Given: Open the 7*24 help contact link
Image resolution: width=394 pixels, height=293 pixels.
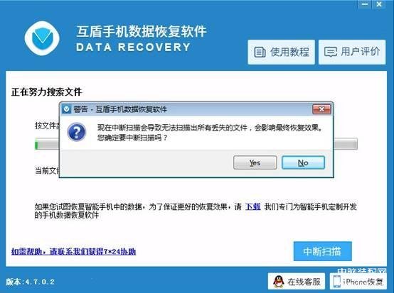Looking at the screenshot, I should pyautogui.click(x=74, y=251).
